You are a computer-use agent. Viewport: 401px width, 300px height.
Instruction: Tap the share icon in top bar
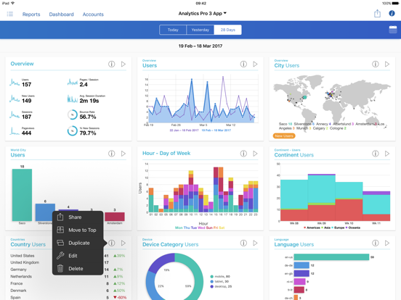377,14
